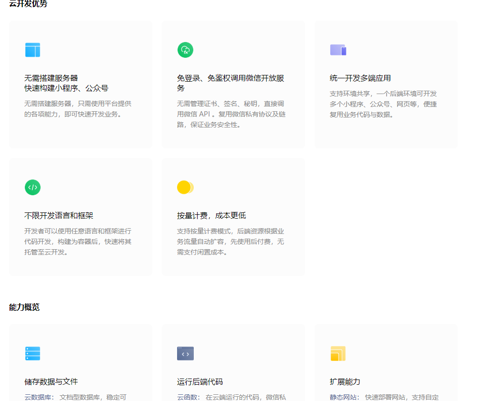This screenshot has height=401, width=483.
Task: Click the 按量计费，成本更低 title
Action: tap(211, 216)
